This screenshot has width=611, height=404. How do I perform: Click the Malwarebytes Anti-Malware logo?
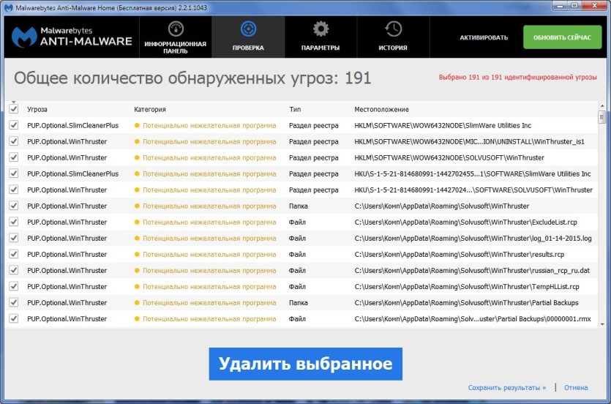point(72,37)
